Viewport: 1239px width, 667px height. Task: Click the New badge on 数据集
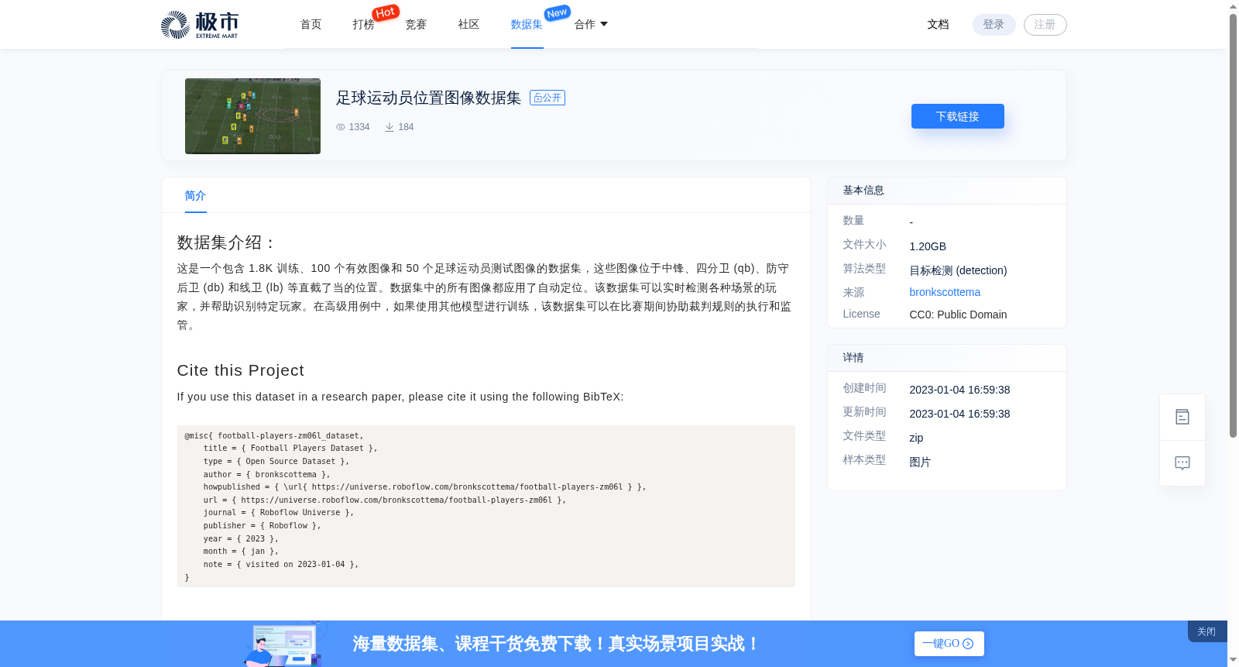point(557,12)
